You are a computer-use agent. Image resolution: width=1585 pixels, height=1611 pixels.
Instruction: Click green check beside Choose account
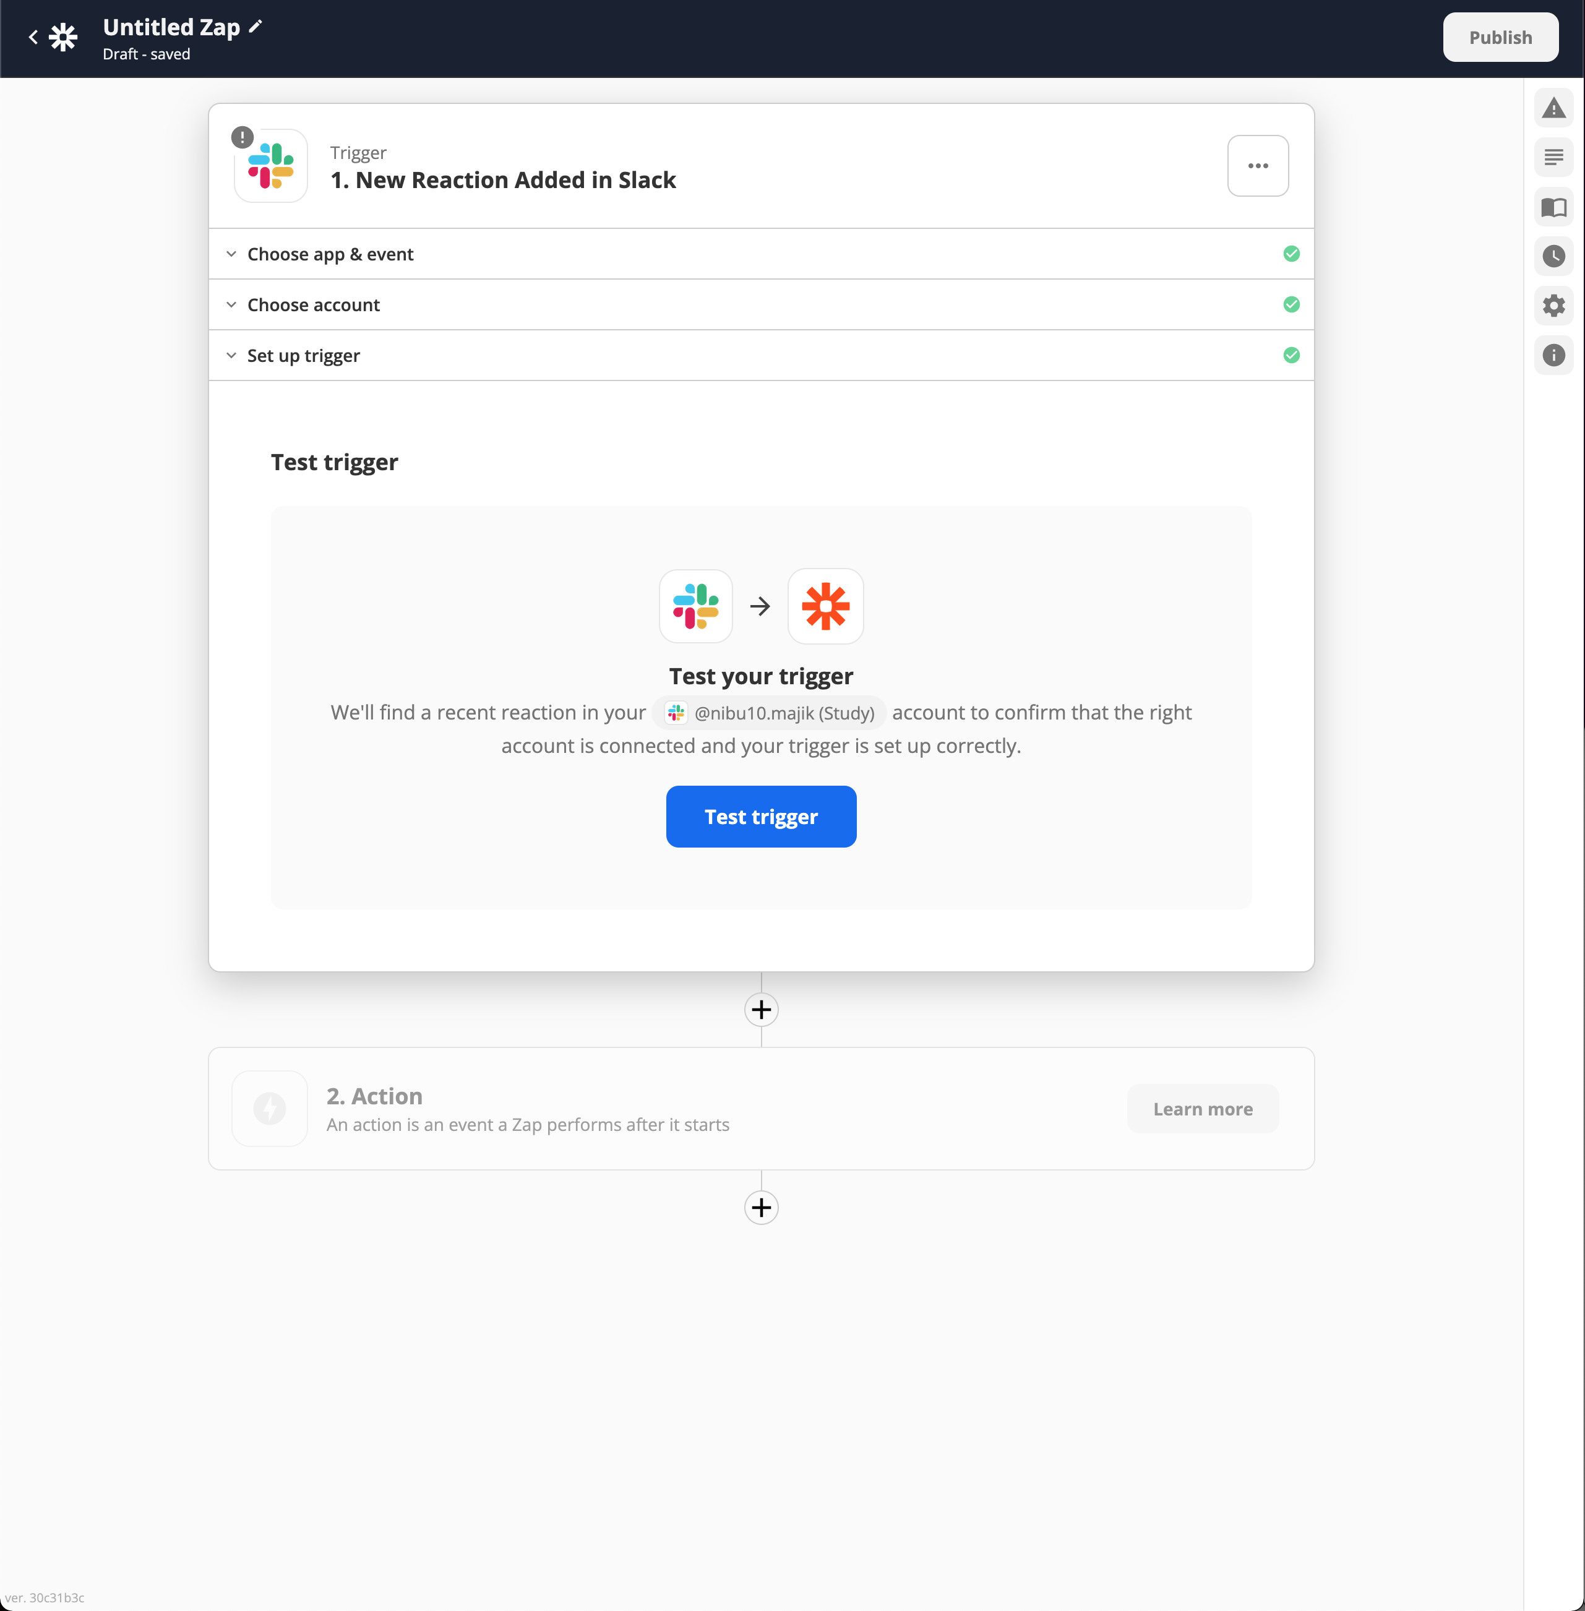click(x=1291, y=305)
